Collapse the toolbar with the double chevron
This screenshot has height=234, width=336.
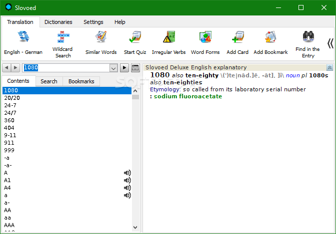click(x=330, y=43)
